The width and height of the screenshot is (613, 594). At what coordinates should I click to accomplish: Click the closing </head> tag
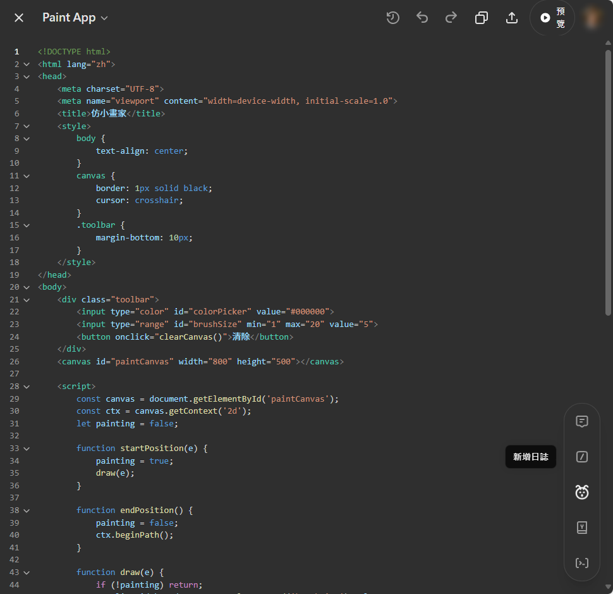55,275
